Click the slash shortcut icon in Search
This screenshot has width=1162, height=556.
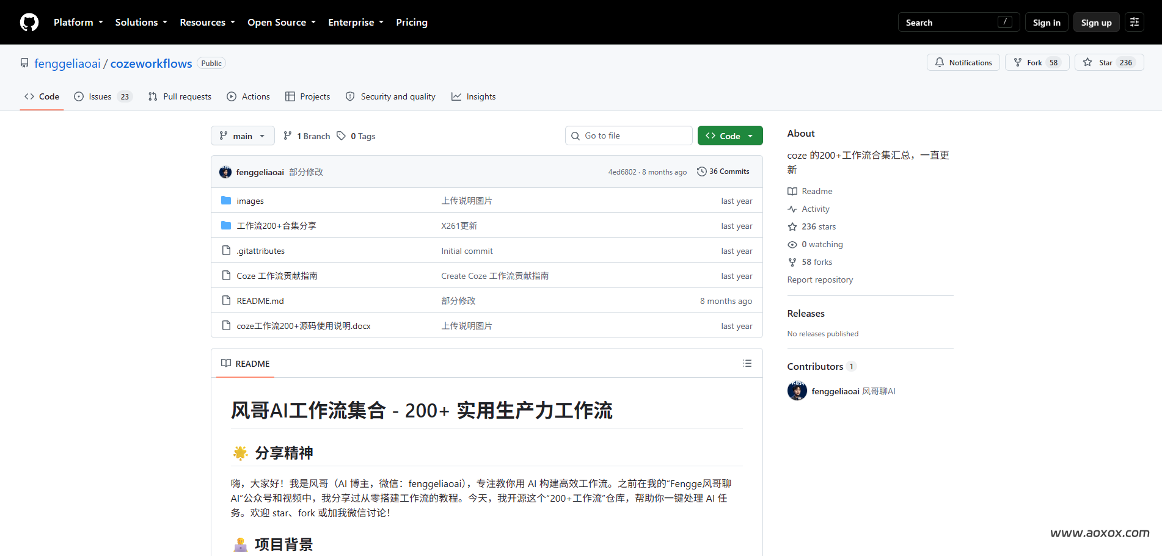tap(1004, 22)
